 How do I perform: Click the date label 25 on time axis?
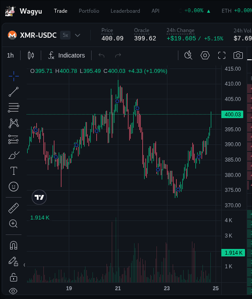[x=216, y=288]
